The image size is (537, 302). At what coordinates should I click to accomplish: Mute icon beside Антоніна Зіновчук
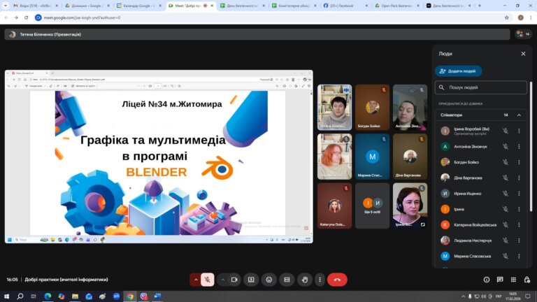coord(505,147)
